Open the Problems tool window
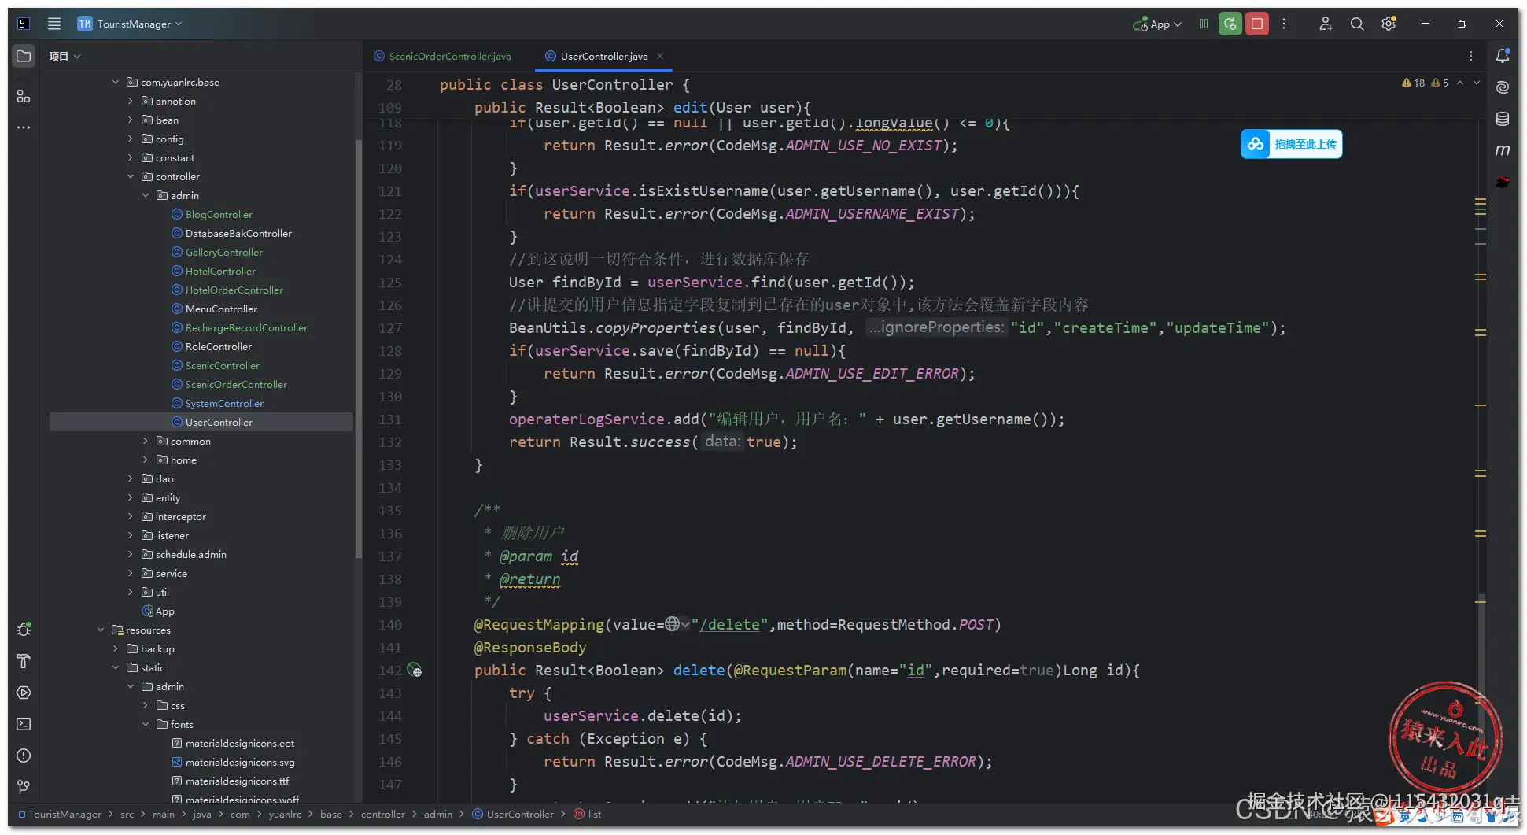1527x835 pixels. (x=24, y=756)
